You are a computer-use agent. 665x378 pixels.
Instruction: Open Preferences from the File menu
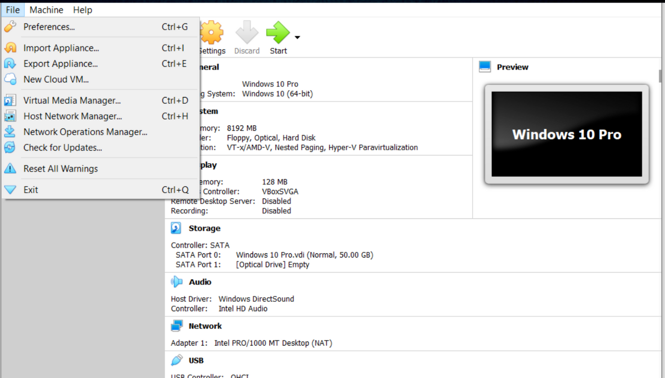[49, 27]
